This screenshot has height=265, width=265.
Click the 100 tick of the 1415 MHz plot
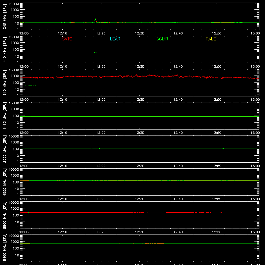[16, 116]
